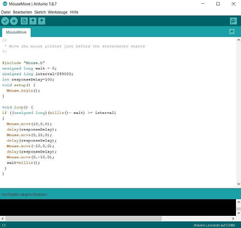Click the 'Mouse.move(0,-10,0);' line
This screenshot has width=241, height=228.
pos(30,157)
